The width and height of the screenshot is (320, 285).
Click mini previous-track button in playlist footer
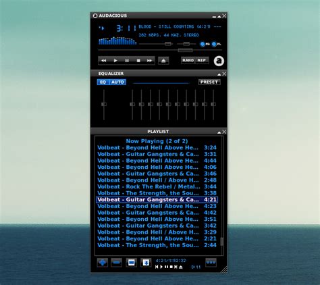(157, 267)
